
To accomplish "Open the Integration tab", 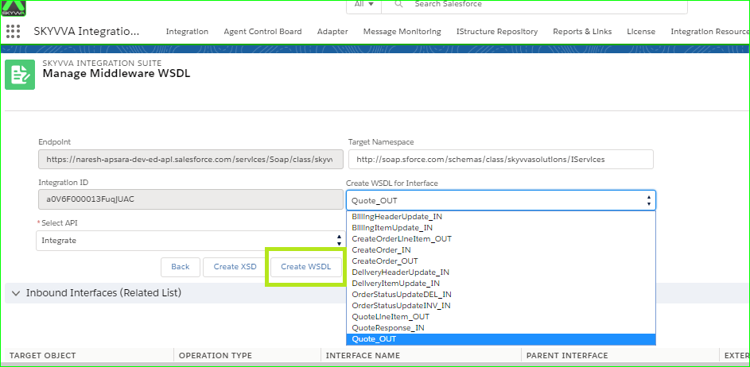I will [187, 32].
